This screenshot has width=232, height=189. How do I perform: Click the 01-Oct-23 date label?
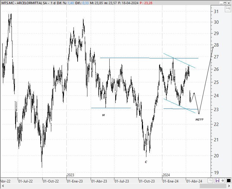147,181
